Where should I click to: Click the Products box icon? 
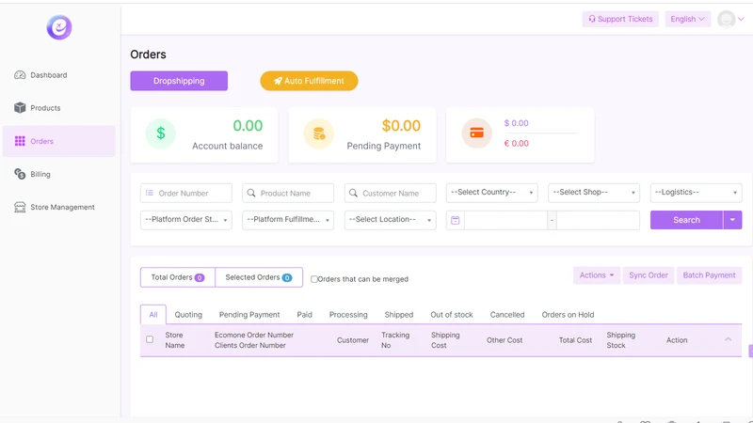(x=20, y=107)
